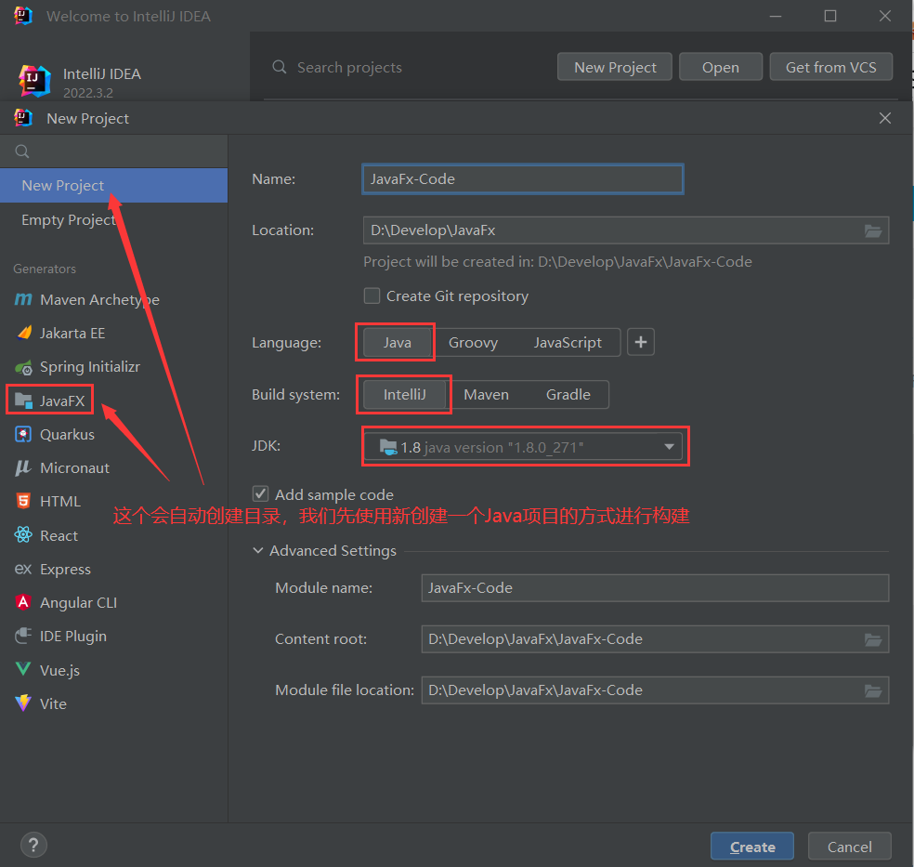Expand the Content root folder browser
This screenshot has height=867, width=914.
[872, 638]
